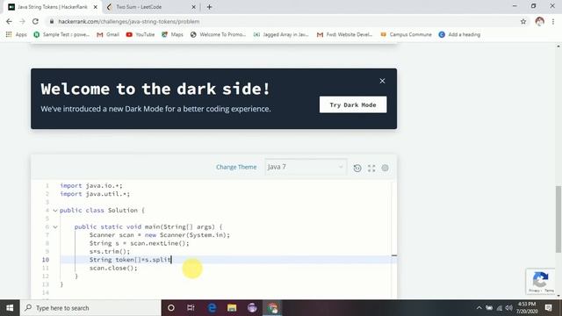562x316 pixels.
Task: Click line number 10 in gutter
Action: pyautogui.click(x=45, y=260)
